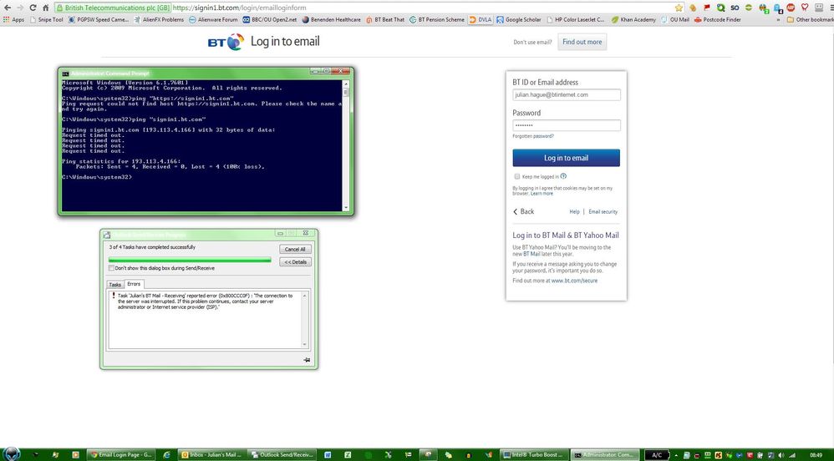834x461 pixels.
Task: Click the red flag extension icon
Action: click(707, 8)
